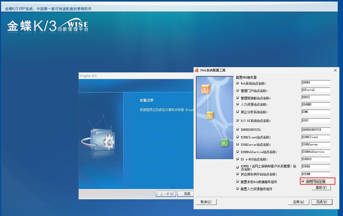The image size is (343, 216).
Task: Click the K3EBOS name field
Action: point(316,159)
